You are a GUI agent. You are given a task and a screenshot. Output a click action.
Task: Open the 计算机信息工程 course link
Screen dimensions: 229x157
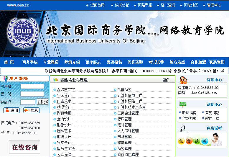(130, 95)
